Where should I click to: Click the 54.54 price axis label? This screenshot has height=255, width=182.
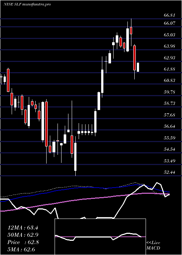[170, 149]
